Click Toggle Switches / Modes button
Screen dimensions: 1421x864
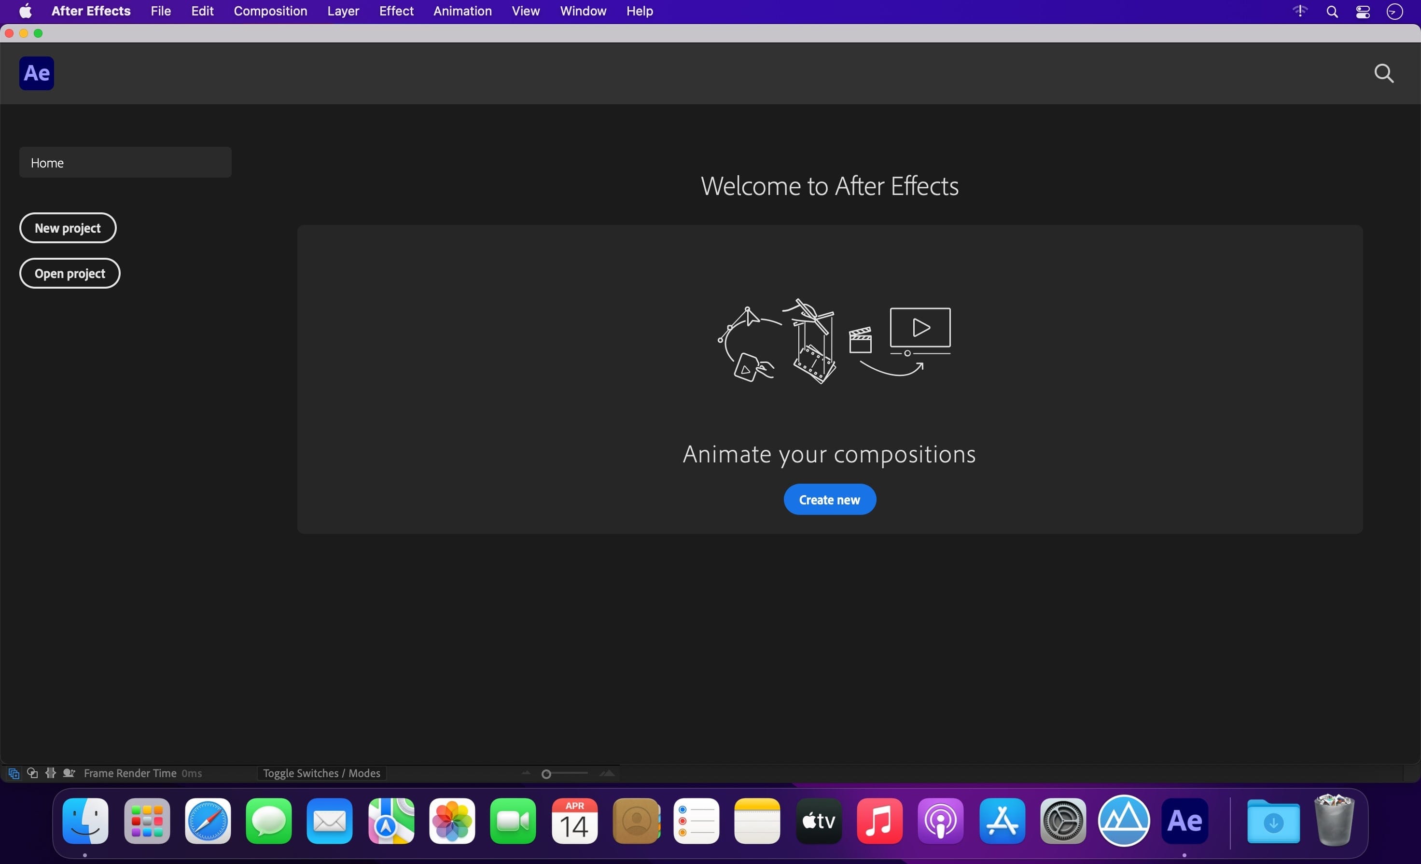(x=321, y=774)
